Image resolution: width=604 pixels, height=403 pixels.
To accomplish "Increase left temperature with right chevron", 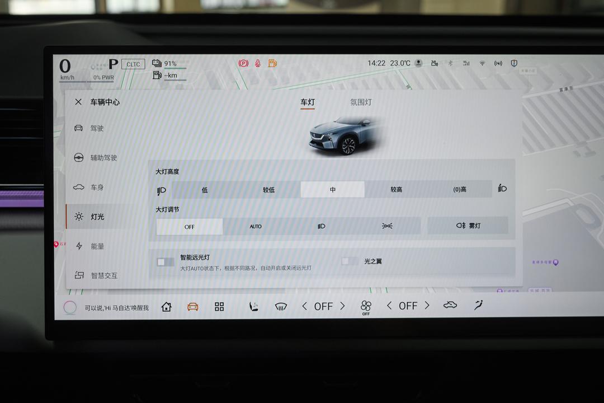I will (x=342, y=306).
